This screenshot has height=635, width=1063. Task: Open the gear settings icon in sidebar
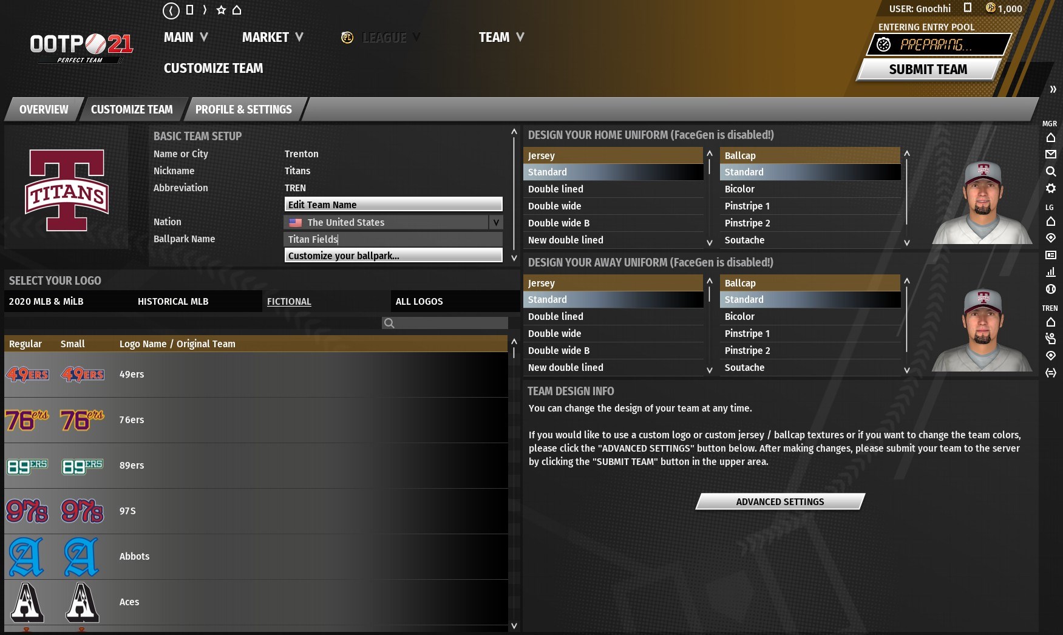tap(1051, 189)
